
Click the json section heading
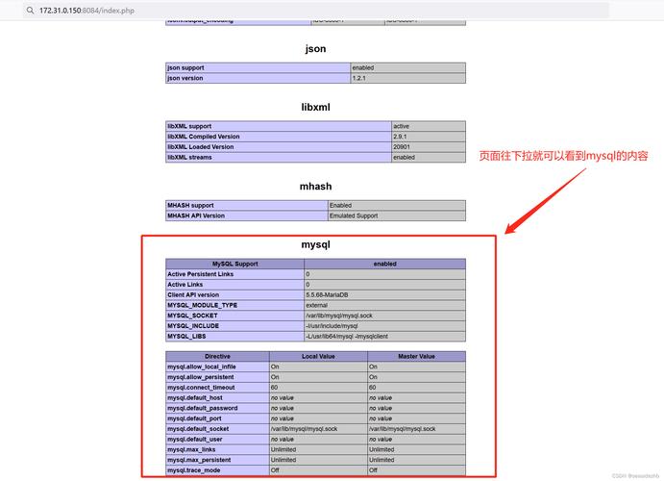[315, 49]
